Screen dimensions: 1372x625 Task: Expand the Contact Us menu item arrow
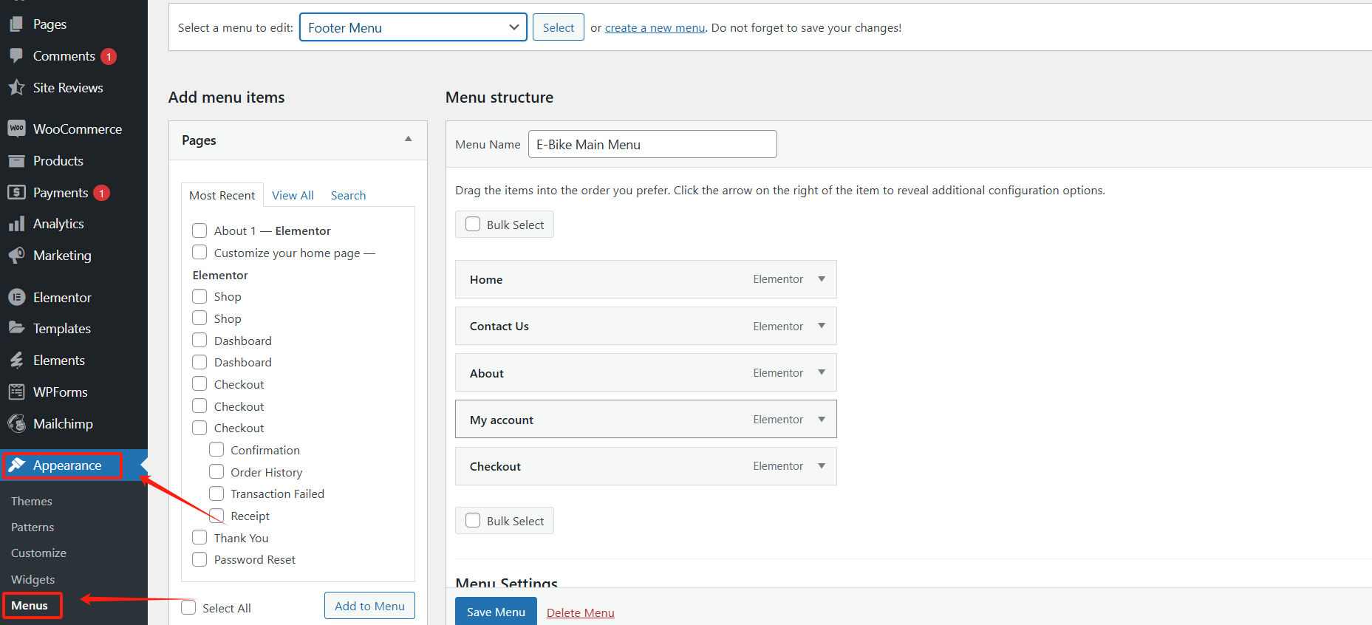coord(822,325)
